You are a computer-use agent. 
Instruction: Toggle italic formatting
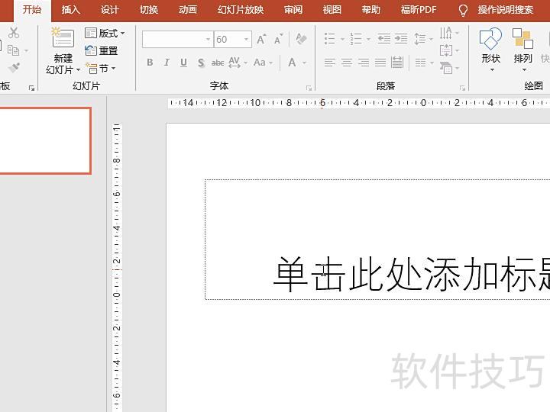tap(167, 63)
